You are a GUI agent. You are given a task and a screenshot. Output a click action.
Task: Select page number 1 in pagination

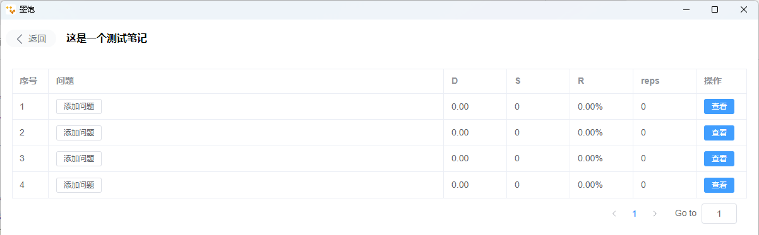[635, 214]
